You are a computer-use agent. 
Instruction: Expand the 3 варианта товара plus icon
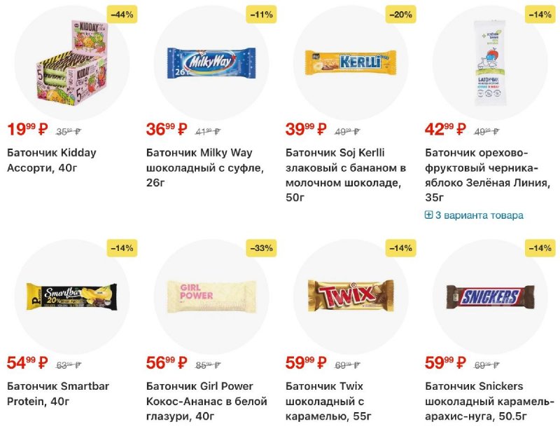[429, 215]
